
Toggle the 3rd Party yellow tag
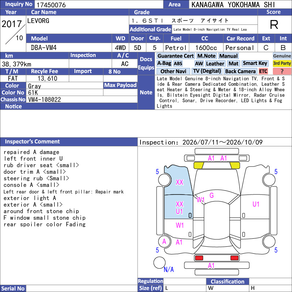pyautogui.click(x=282, y=63)
